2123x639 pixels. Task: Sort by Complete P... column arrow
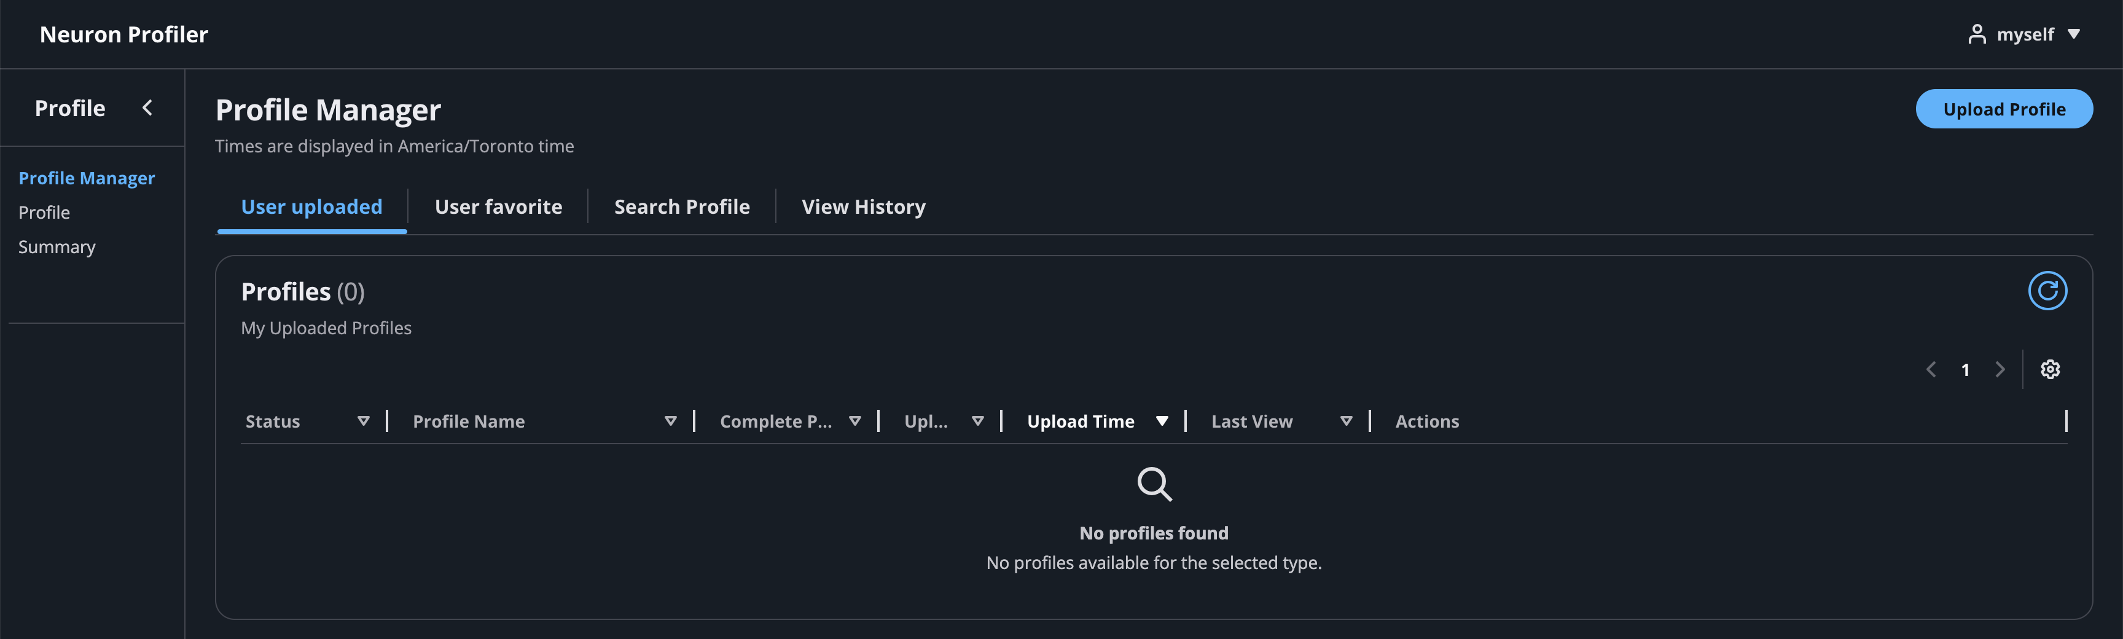pos(854,421)
